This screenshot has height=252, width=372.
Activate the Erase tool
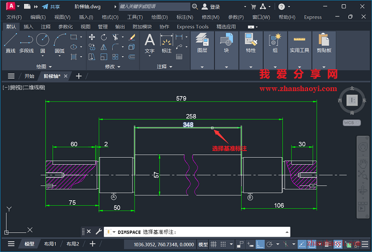pos(132,37)
